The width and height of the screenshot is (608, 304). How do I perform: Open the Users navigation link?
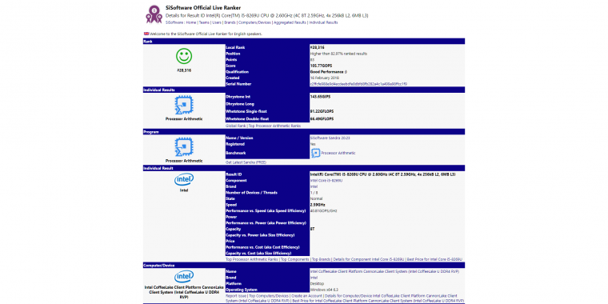pyautogui.click(x=217, y=22)
